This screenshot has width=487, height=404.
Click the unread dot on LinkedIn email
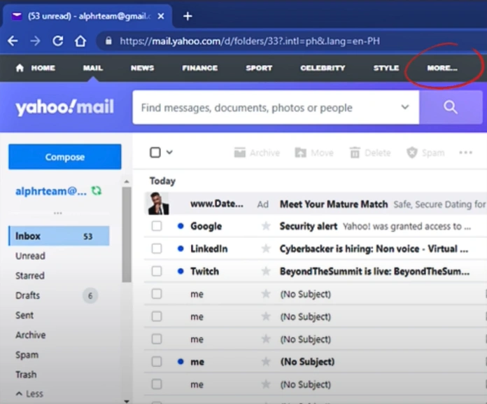coord(181,249)
